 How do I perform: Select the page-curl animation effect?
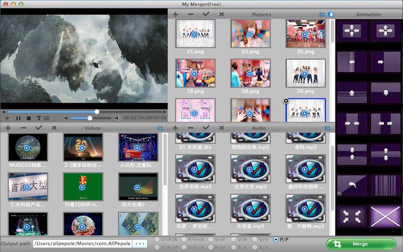tap(352, 185)
